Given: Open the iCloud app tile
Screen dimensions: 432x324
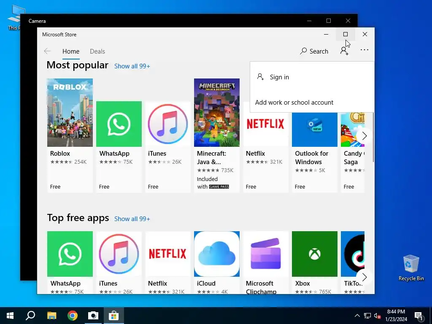Looking at the screenshot, I should [216, 262].
